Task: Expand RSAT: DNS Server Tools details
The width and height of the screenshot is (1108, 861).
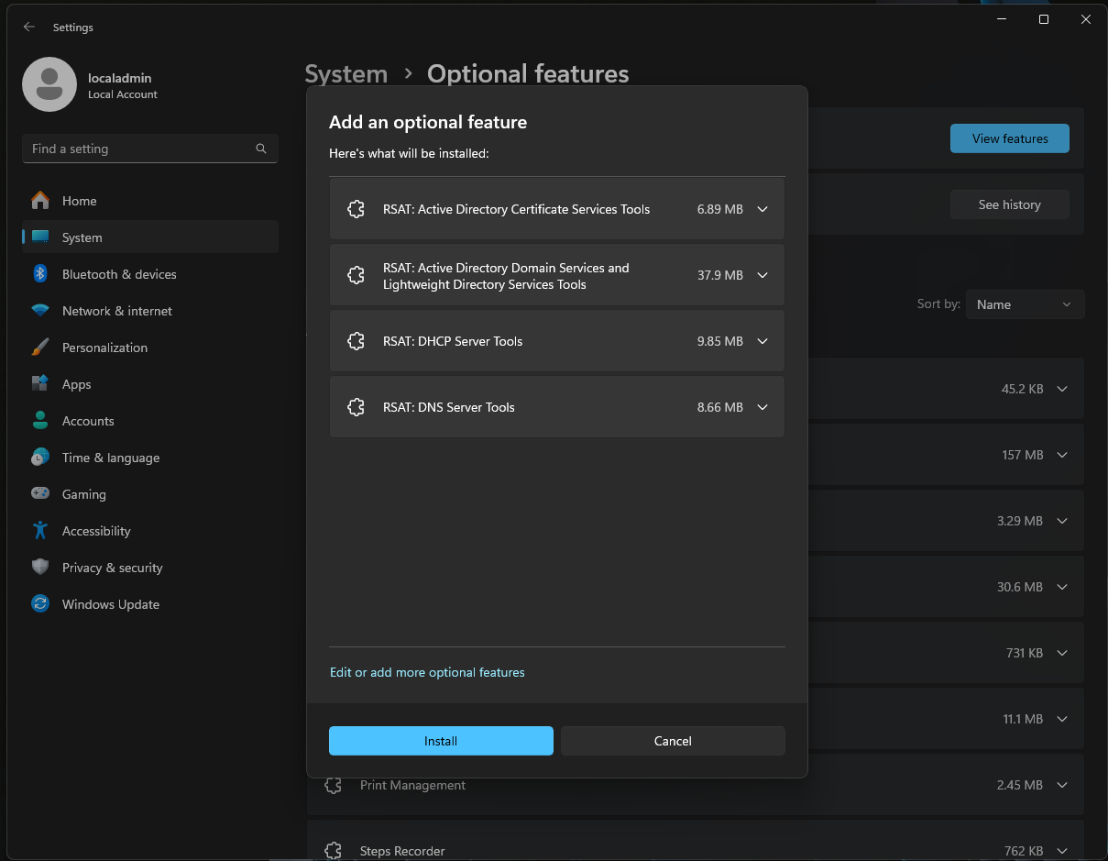Action: (762, 407)
